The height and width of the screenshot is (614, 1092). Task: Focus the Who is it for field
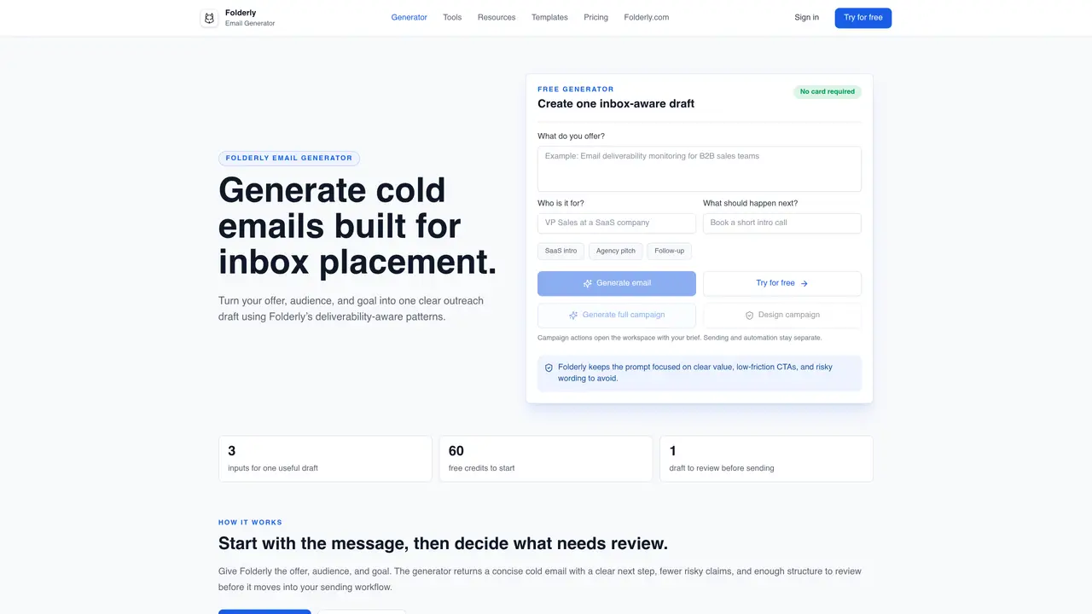[617, 223]
